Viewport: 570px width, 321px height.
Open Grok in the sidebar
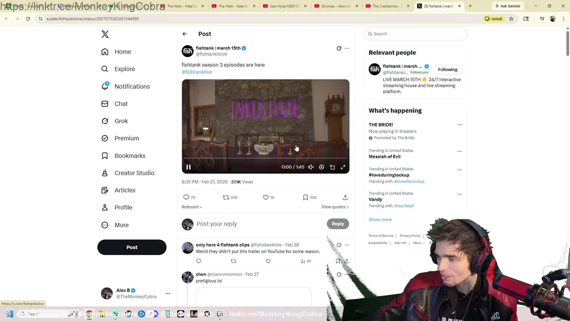(x=114, y=121)
